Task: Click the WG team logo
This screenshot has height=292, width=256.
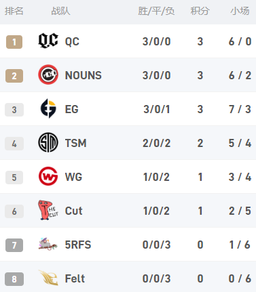Action: [48, 176]
